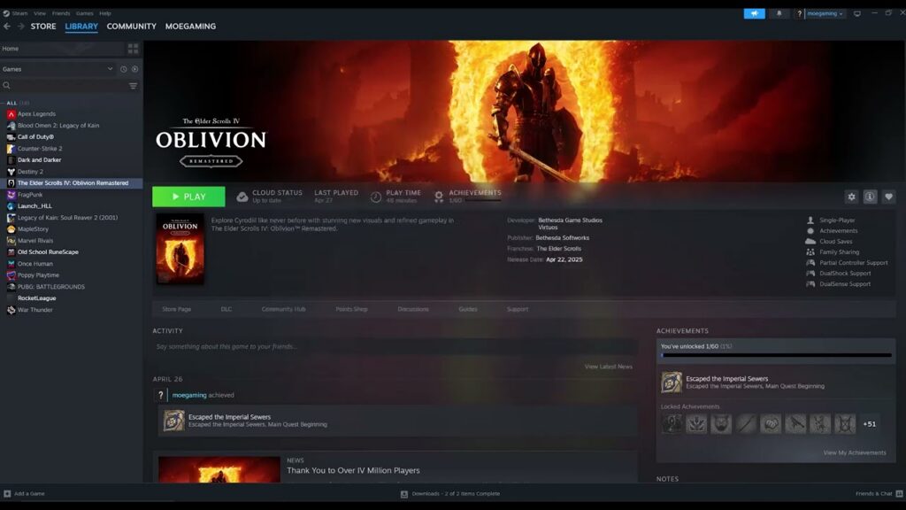Click the green PLAY button
This screenshot has height=510, width=906.
189,197
